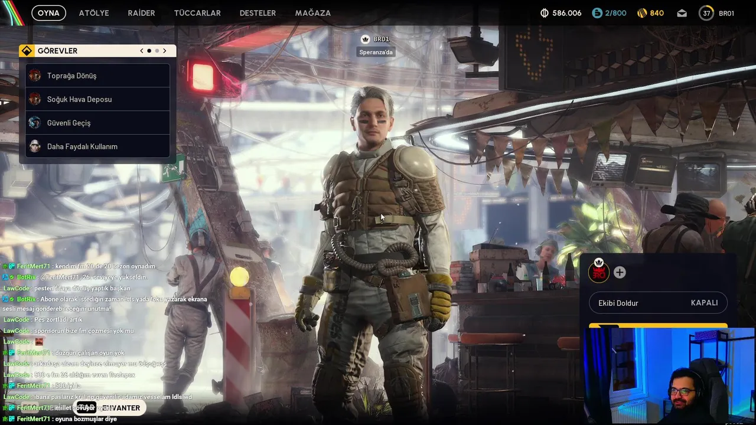Go to previous quests page arrow
Screen dimensions: 756x425
(142, 51)
